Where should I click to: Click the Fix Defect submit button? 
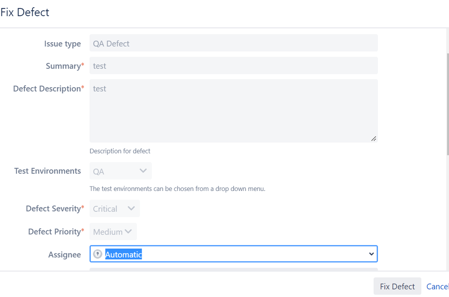point(397,286)
